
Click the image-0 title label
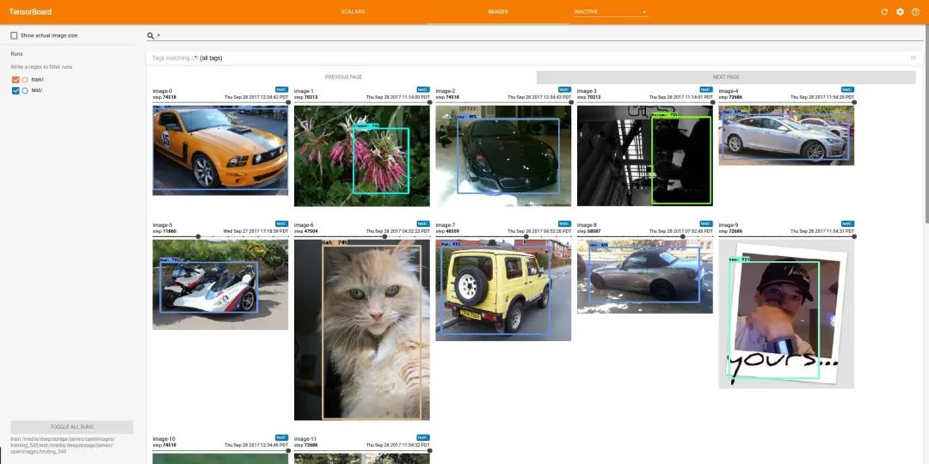[x=163, y=91]
